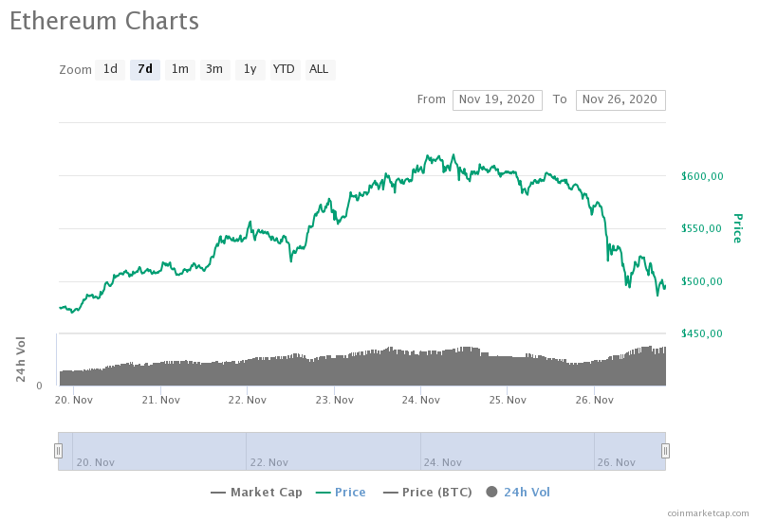Click the left navigator range handle
759x521 pixels.
pyautogui.click(x=58, y=451)
